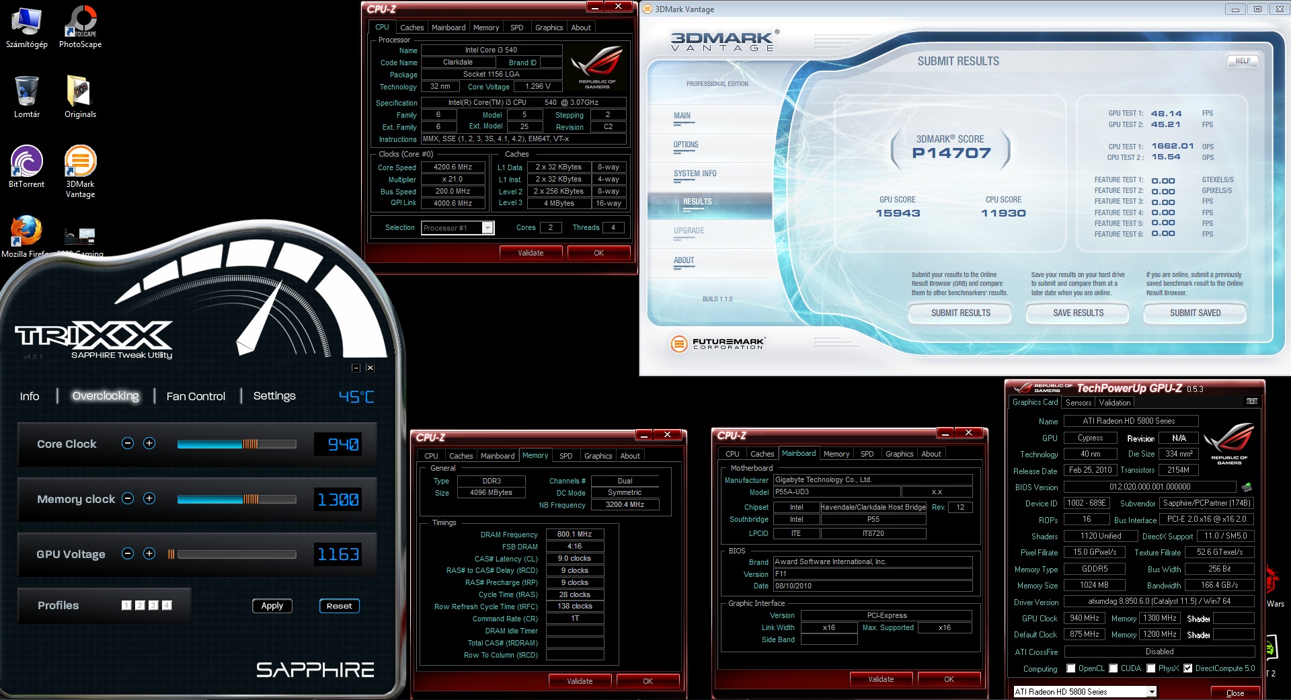Open the Számítógép desktop icon

pos(26,27)
